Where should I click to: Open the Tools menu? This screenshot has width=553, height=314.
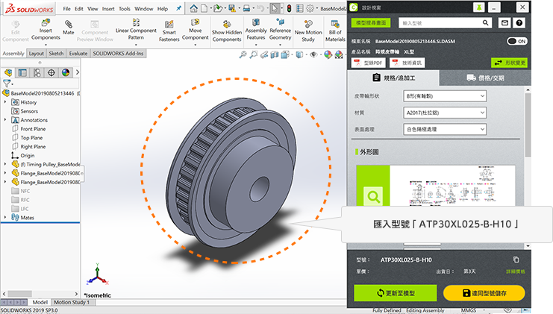point(125,9)
